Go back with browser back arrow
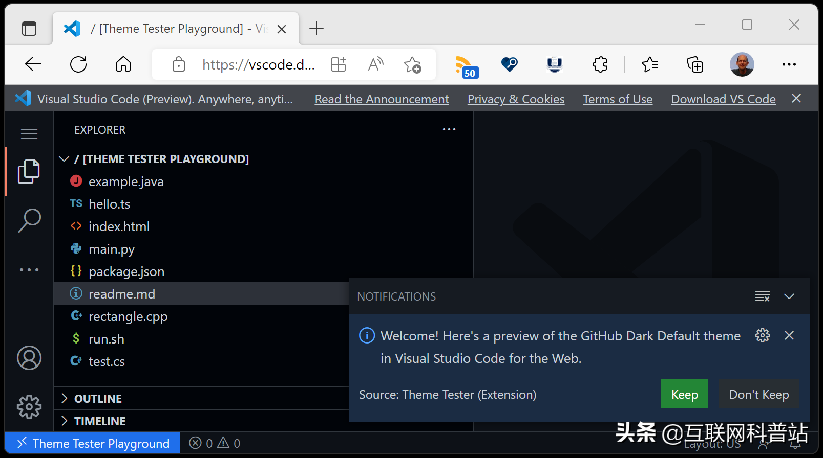The height and width of the screenshot is (458, 823). [33, 64]
